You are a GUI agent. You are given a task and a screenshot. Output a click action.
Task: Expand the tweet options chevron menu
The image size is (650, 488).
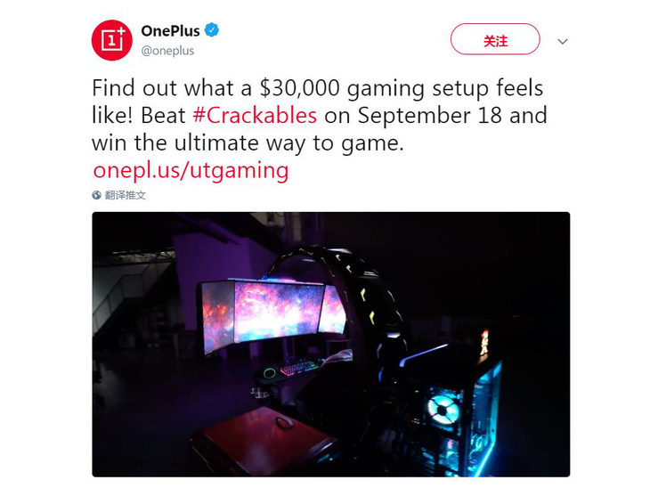point(562,42)
